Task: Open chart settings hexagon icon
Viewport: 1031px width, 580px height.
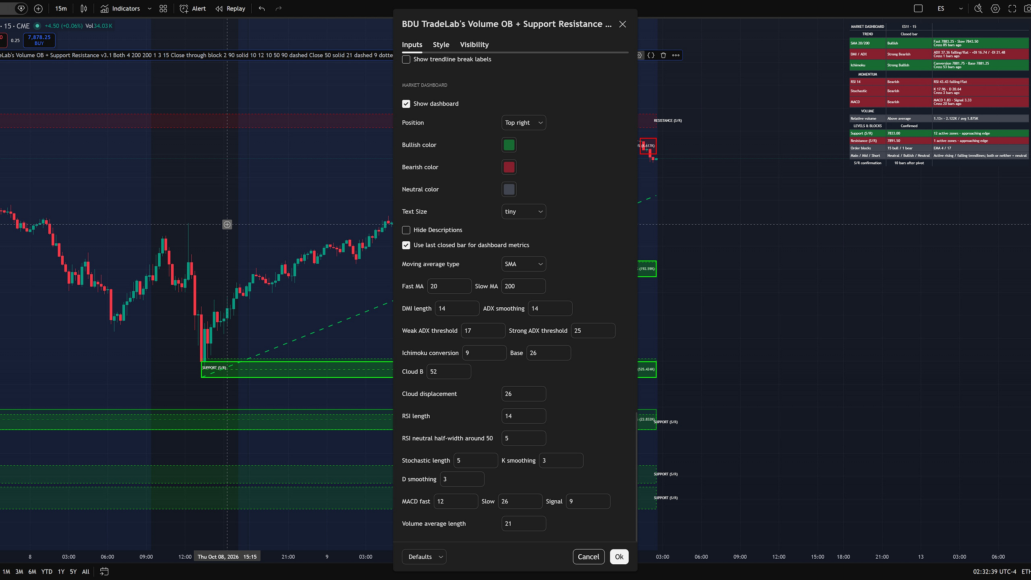Action: pos(995,8)
